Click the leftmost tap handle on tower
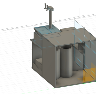The image size is (96, 94). pyautogui.click(x=45, y=6)
